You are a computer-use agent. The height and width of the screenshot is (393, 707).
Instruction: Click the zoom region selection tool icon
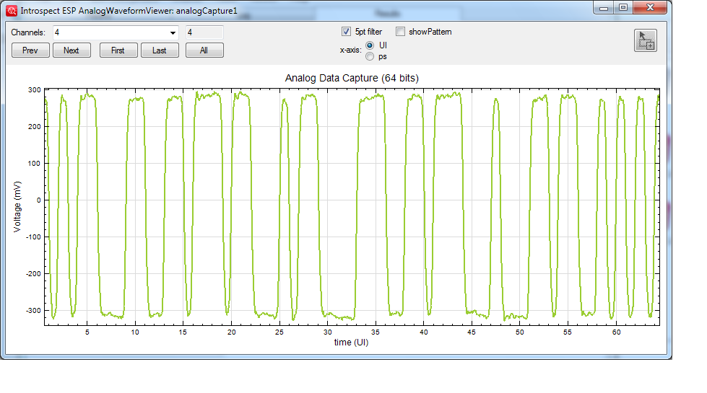coord(645,40)
